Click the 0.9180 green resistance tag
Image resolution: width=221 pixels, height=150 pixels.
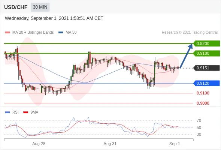coord(206,53)
